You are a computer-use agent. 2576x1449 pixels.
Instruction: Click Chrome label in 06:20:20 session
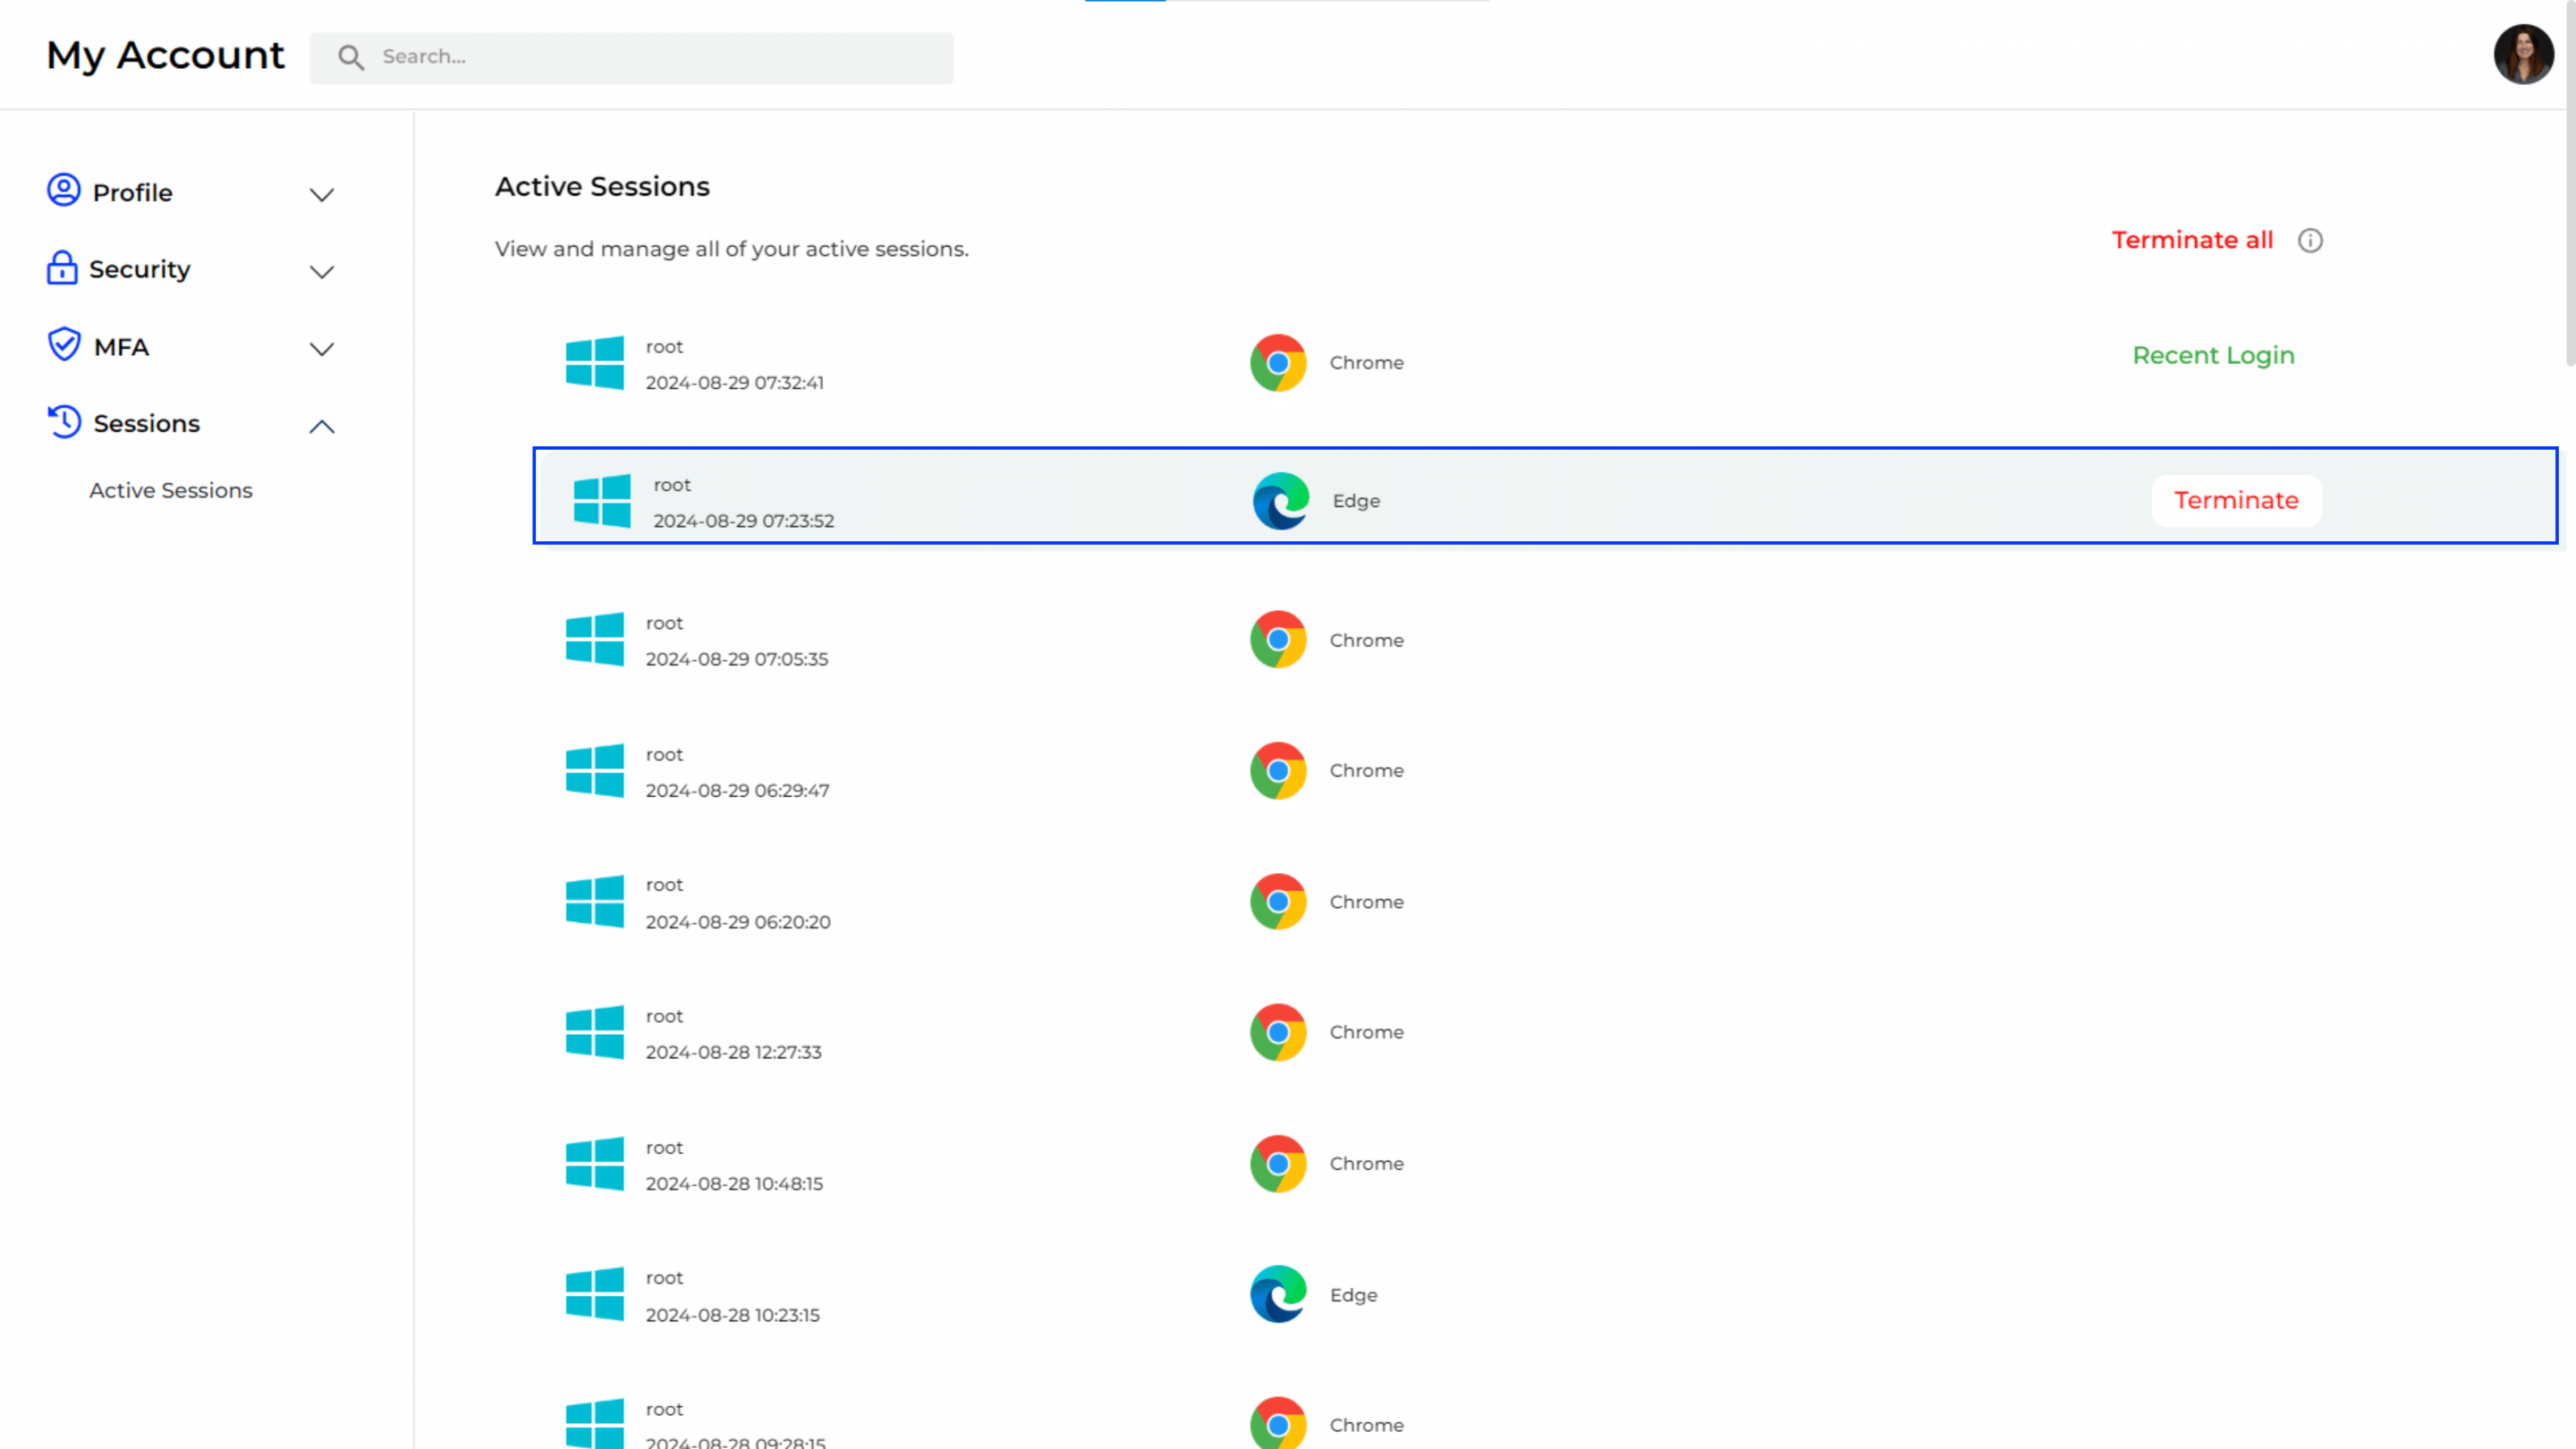[x=1366, y=902]
